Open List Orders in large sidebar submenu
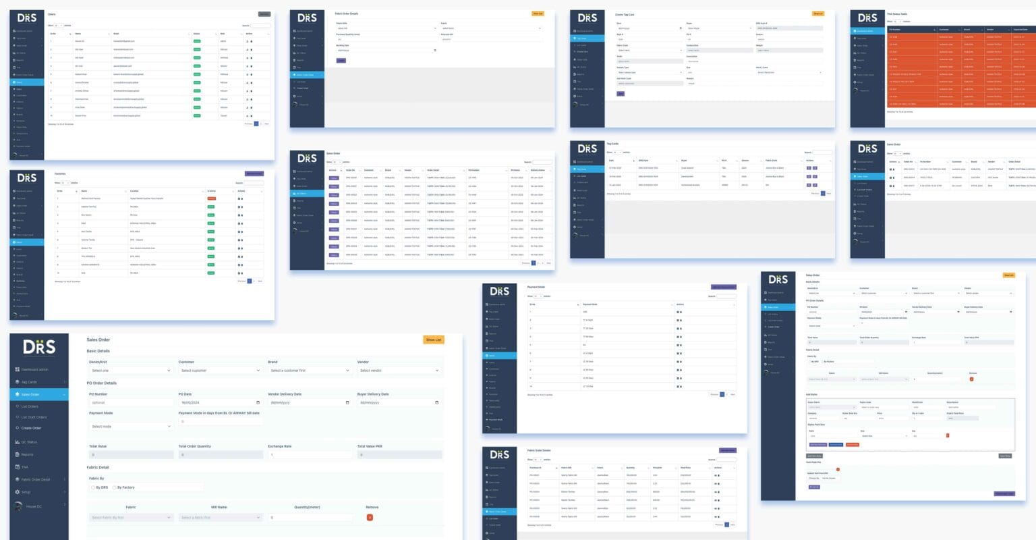Image resolution: width=1036 pixels, height=540 pixels. 30,406
